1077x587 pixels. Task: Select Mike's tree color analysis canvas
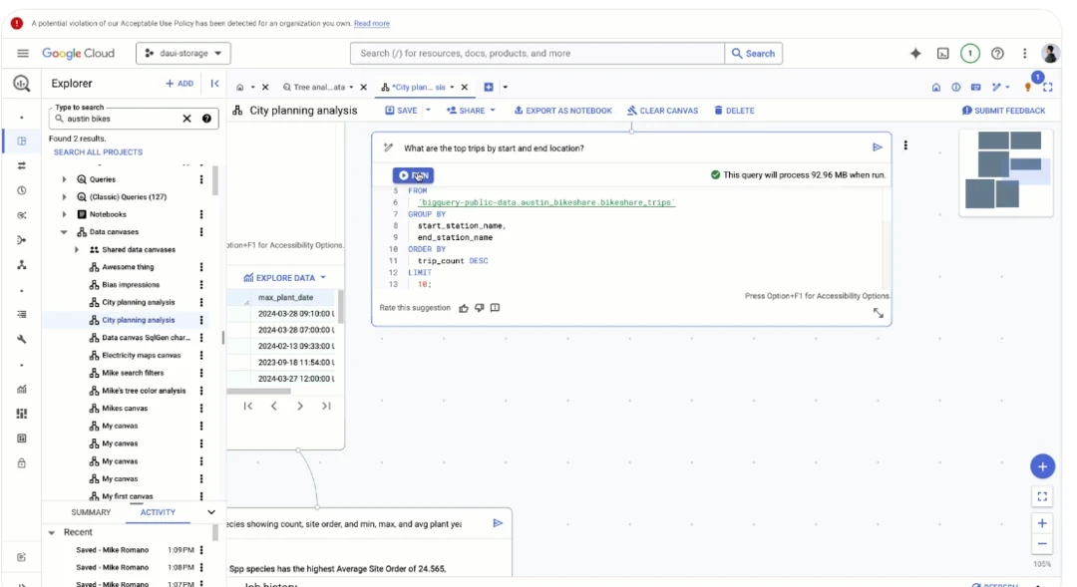[144, 391]
